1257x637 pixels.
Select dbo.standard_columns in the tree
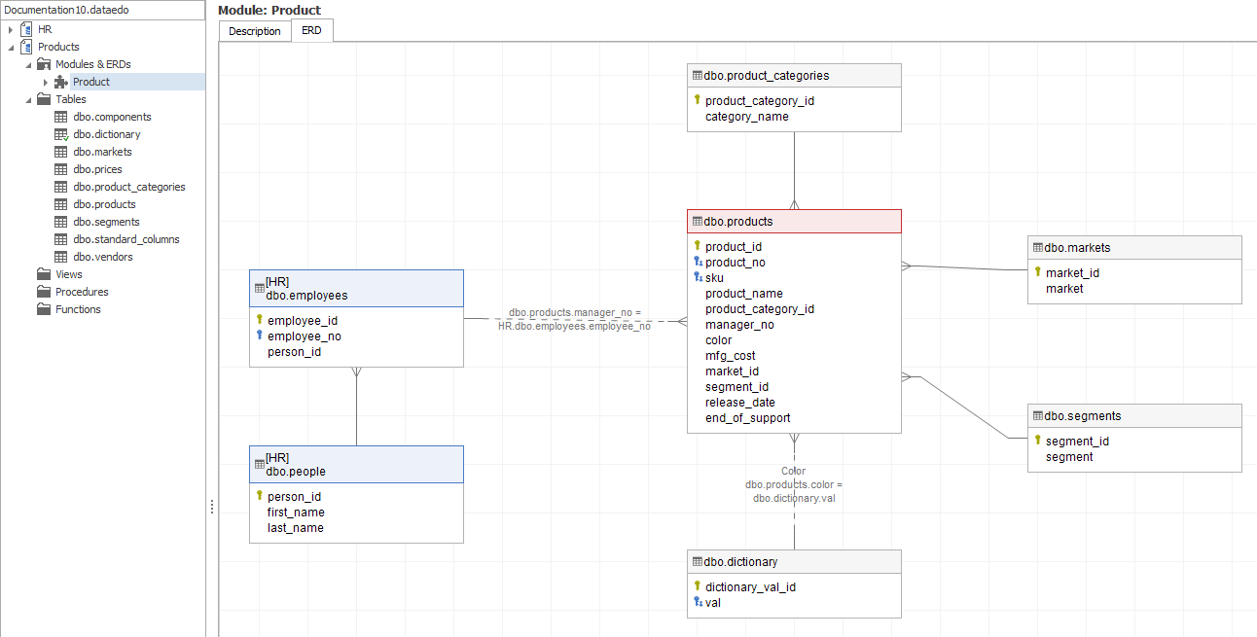click(x=126, y=239)
